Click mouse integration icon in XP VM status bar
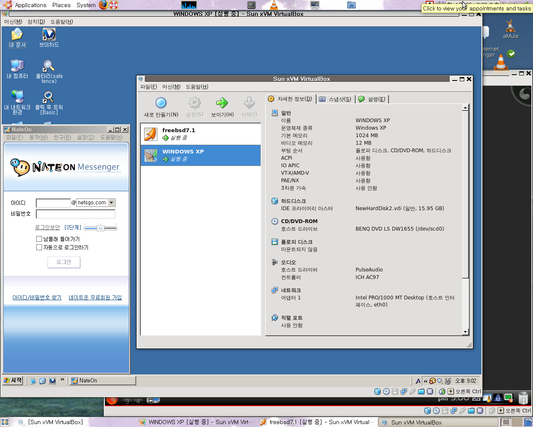This screenshot has width=533, height=427. pyautogui.click(x=442, y=392)
